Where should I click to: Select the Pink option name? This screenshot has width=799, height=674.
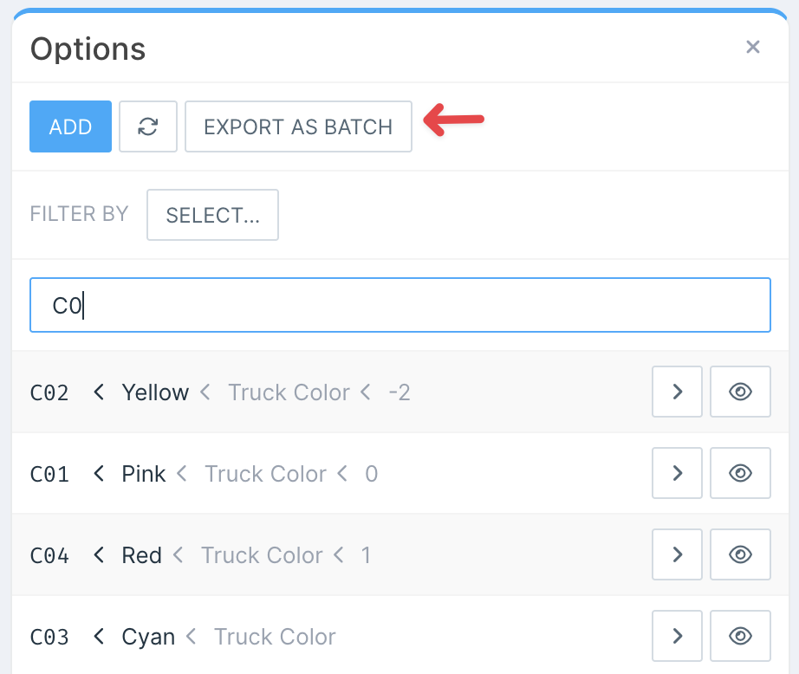[144, 474]
